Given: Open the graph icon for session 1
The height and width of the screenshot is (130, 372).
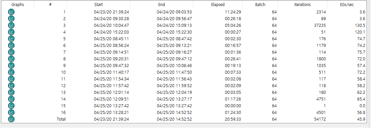Looking at the screenshot, I should pos(11,12).
